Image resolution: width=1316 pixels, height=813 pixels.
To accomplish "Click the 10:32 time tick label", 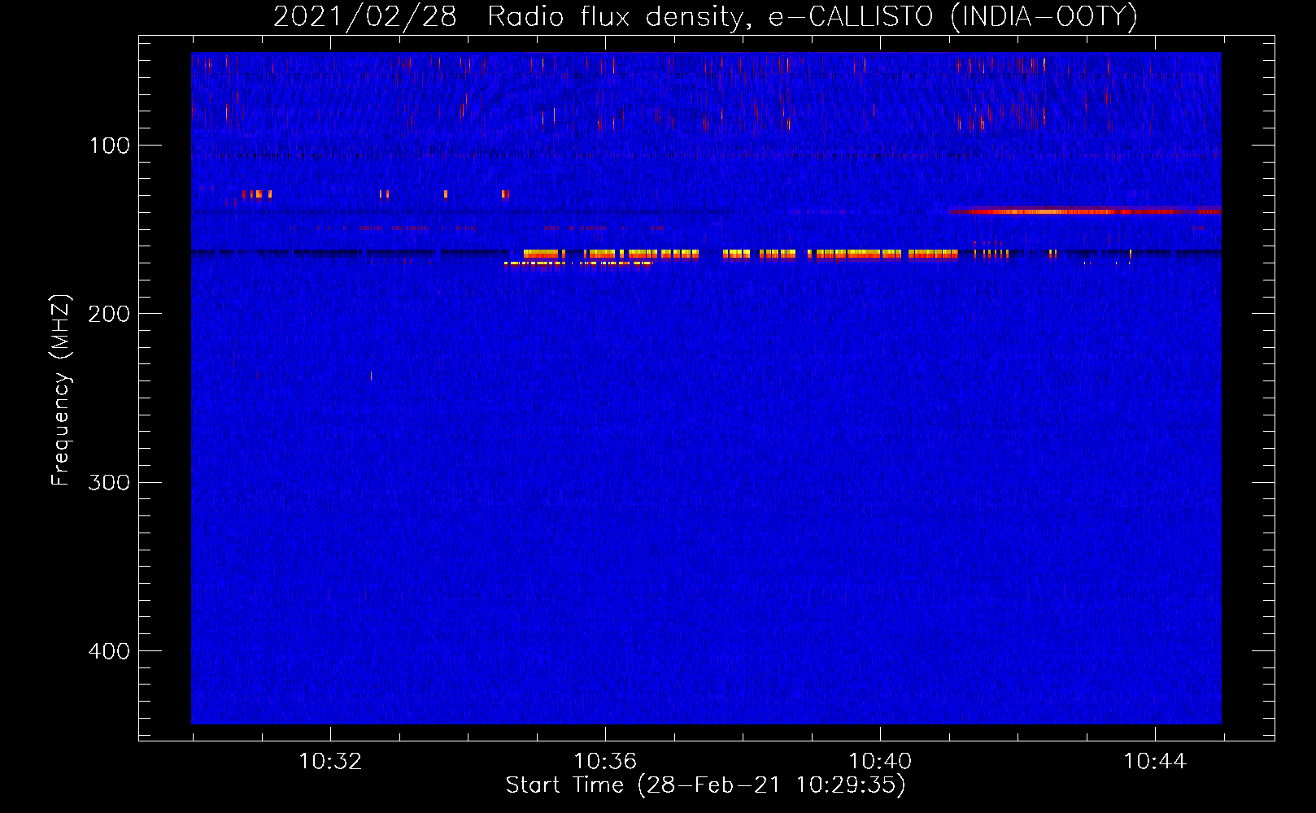I will [x=330, y=762].
